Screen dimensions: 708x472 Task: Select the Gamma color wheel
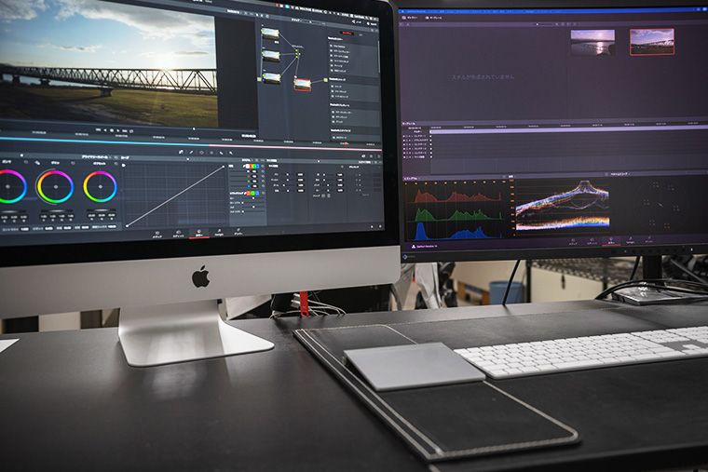tap(55, 186)
